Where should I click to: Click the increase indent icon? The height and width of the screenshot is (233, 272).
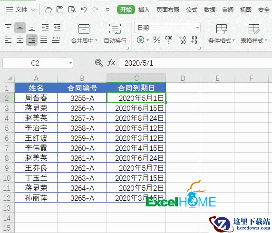(x=57, y=28)
